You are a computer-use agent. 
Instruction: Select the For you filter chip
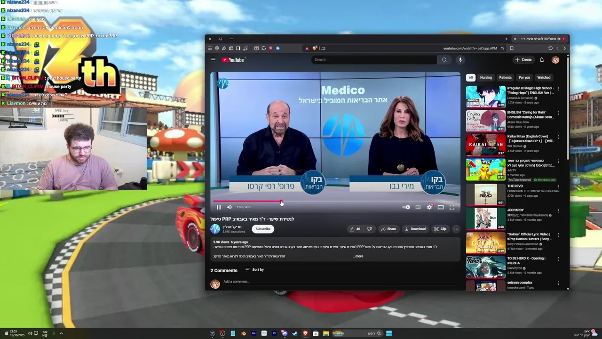[524, 78]
